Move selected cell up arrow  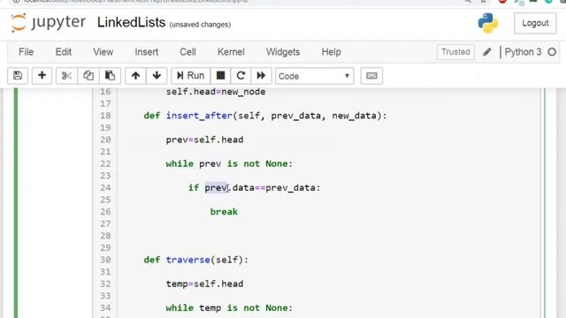[x=135, y=76]
